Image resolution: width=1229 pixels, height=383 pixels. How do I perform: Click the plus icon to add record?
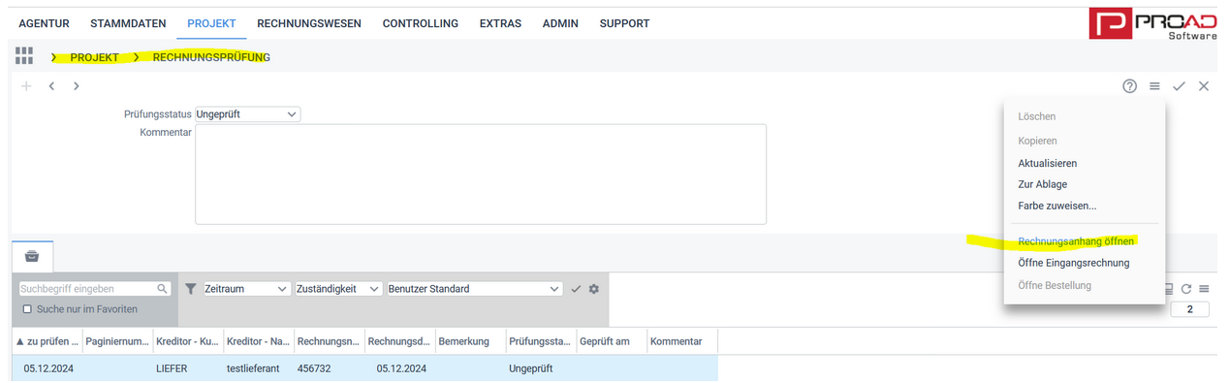point(26,86)
